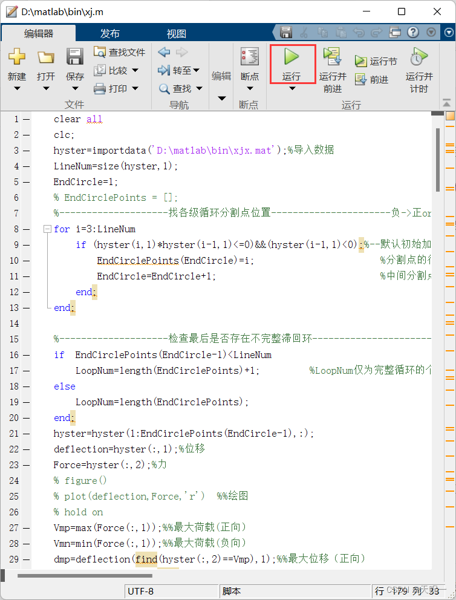Expand the Breakpoints (断点) dropdown arrow
The height and width of the screenshot is (600, 456).
[250, 88]
